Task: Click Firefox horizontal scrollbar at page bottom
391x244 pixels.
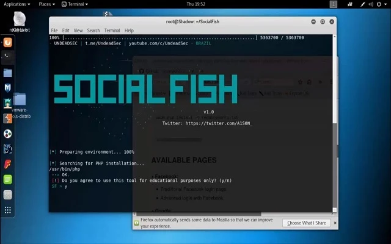Action: pyautogui.click(x=198, y=214)
